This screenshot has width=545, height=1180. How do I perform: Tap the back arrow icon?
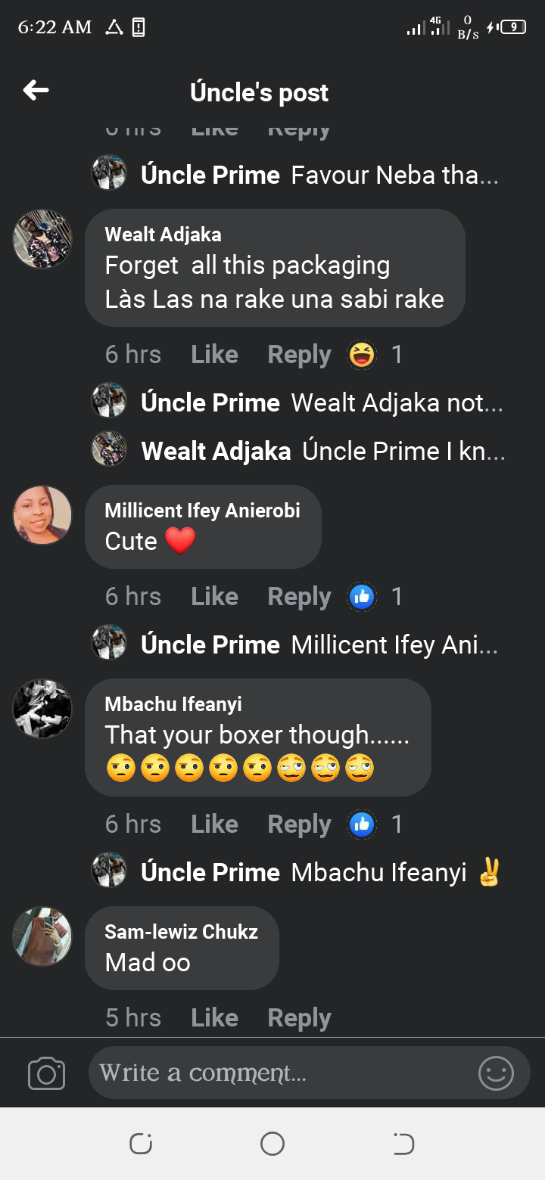[36, 92]
